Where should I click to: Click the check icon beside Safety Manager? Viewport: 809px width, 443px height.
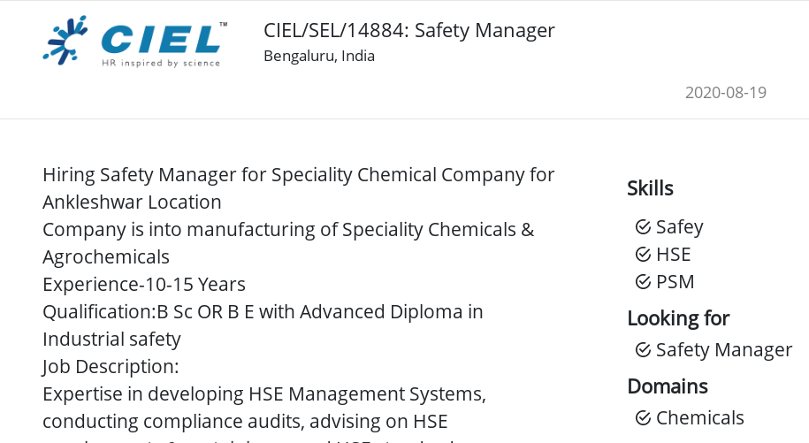click(x=643, y=350)
